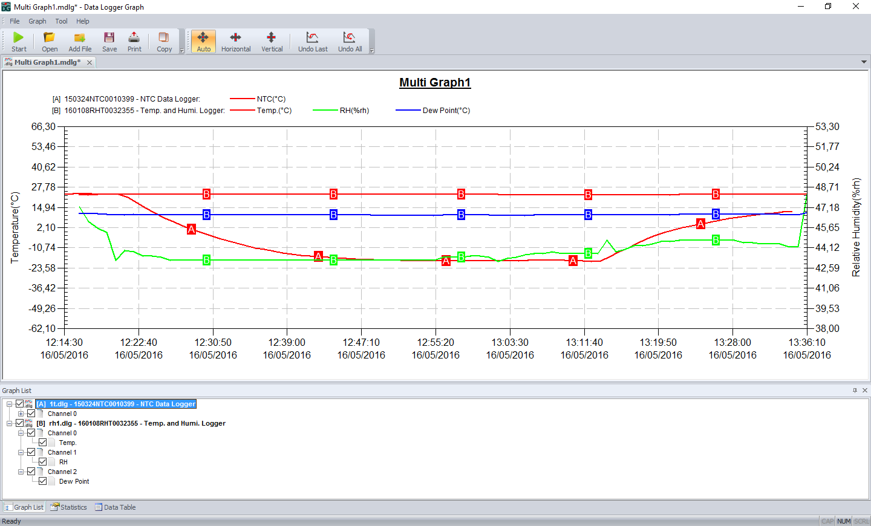871x526 pixels.
Task: Uncheck the Temp. checkbox in Graph List
Action: point(43,443)
